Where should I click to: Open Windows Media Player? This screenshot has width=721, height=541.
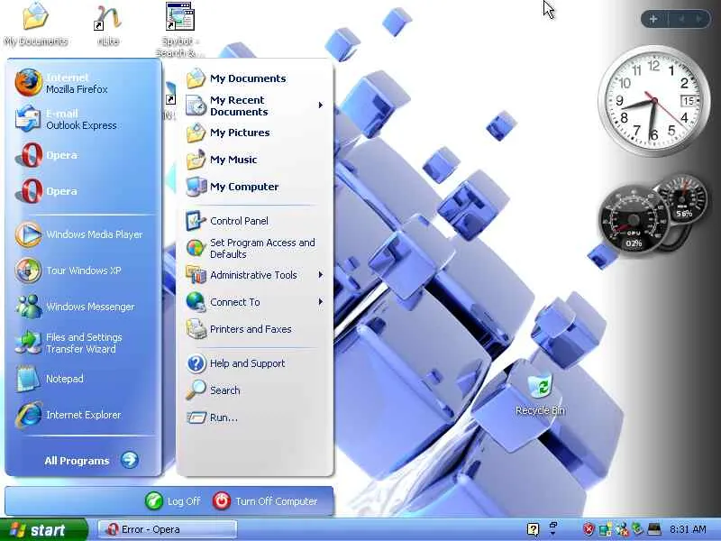click(83, 234)
